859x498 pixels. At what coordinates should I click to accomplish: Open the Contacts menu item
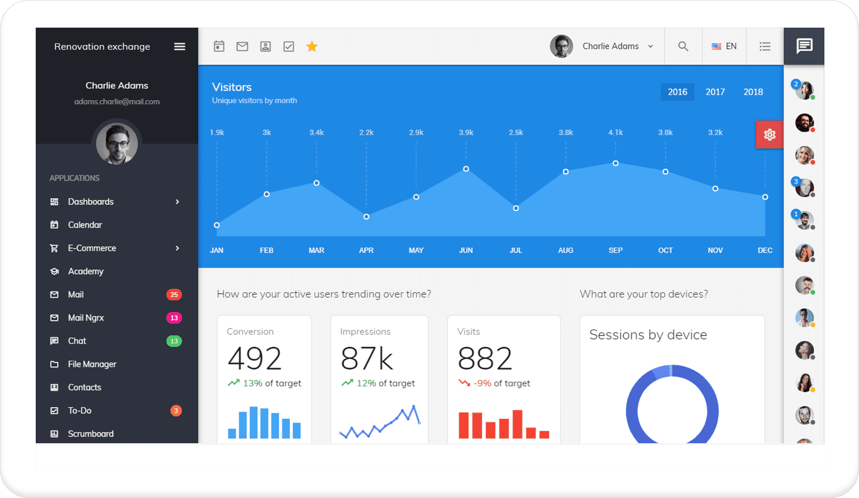(x=117, y=387)
